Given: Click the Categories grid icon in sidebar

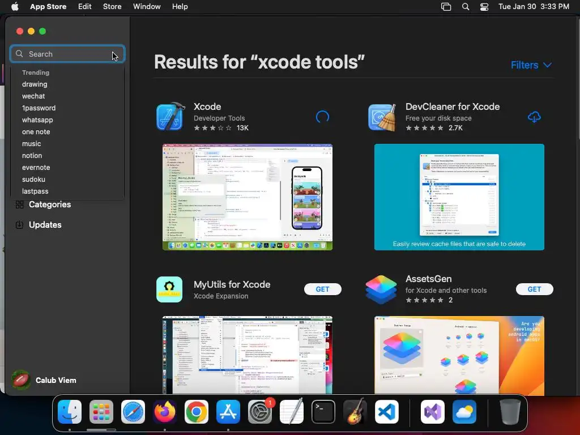Looking at the screenshot, I should [20, 204].
